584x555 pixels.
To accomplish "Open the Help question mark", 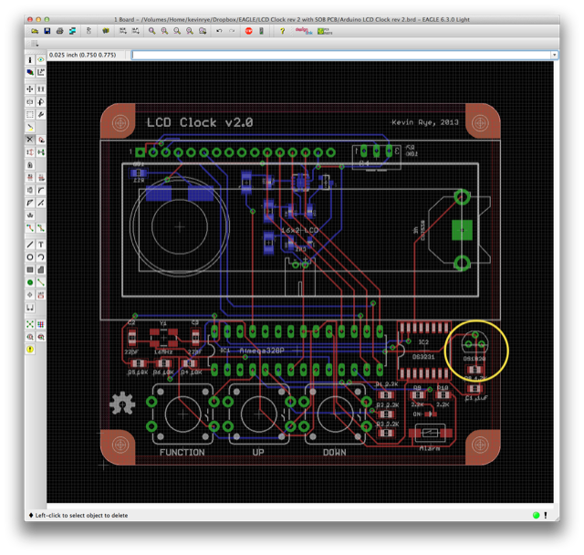I will (x=282, y=31).
